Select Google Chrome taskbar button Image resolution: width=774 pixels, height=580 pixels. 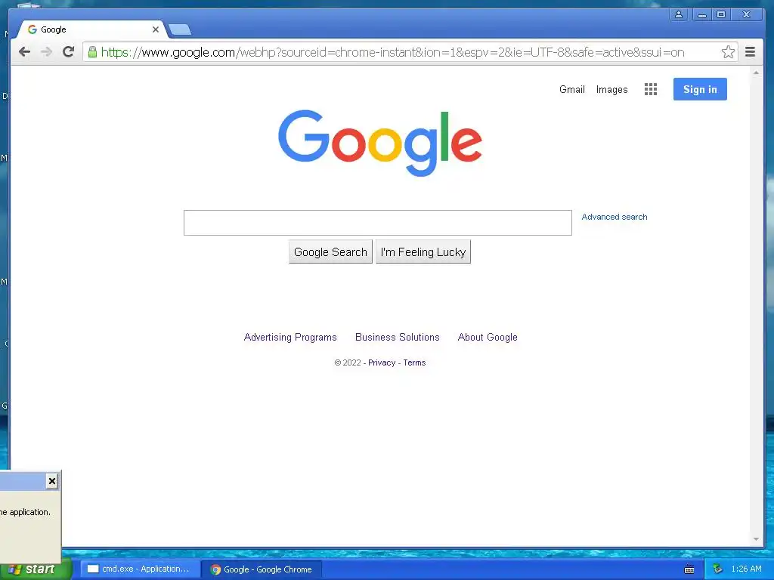[262, 569]
